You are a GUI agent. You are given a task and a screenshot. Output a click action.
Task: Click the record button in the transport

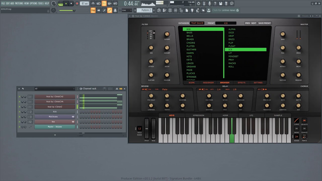click(77, 4)
